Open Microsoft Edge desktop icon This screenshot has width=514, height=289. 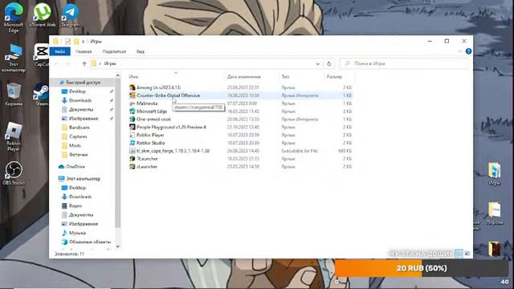coord(14,17)
